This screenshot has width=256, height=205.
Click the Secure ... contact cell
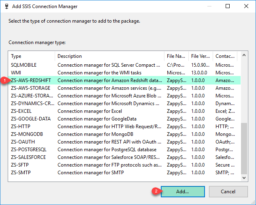coord(225,165)
